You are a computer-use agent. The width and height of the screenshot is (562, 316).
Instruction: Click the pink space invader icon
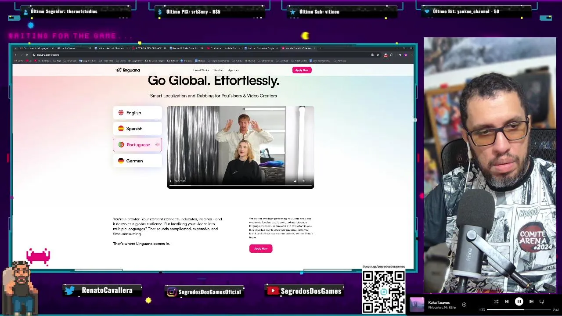pos(38,256)
